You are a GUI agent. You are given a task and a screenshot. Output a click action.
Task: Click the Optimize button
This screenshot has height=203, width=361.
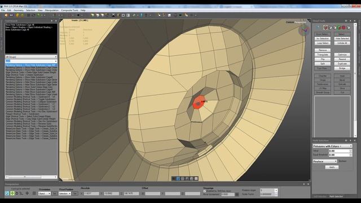click(x=342, y=55)
